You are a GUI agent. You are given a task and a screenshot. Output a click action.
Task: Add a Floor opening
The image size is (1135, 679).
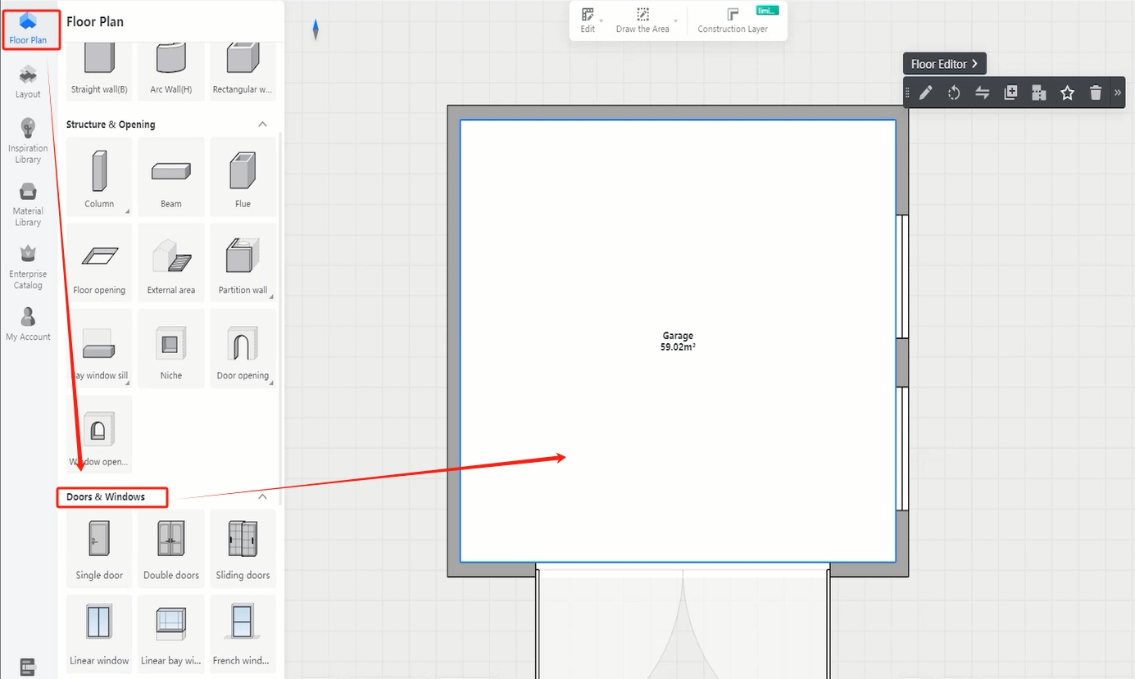point(99,262)
